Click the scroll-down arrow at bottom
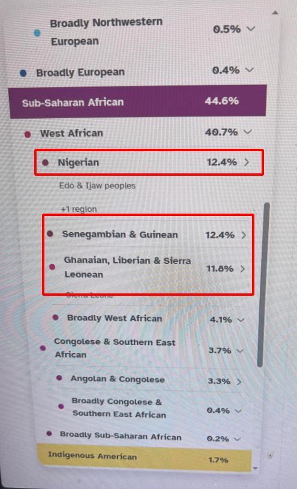The height and width of the screenshot is (489, 297). tap(256, 468)
